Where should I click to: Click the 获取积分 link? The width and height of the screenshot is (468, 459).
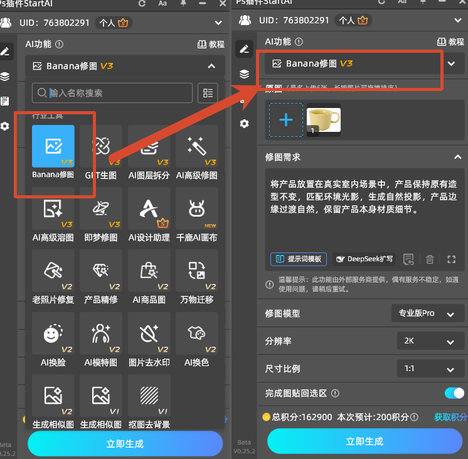[450, 417]
